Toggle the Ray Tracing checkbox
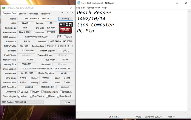 click(31, 96)
